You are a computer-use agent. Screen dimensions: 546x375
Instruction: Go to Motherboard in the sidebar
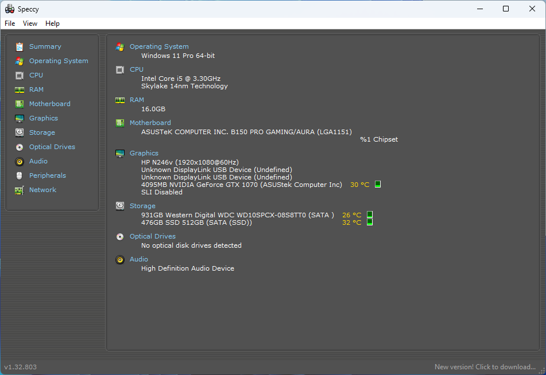click(x=50, y=104)
